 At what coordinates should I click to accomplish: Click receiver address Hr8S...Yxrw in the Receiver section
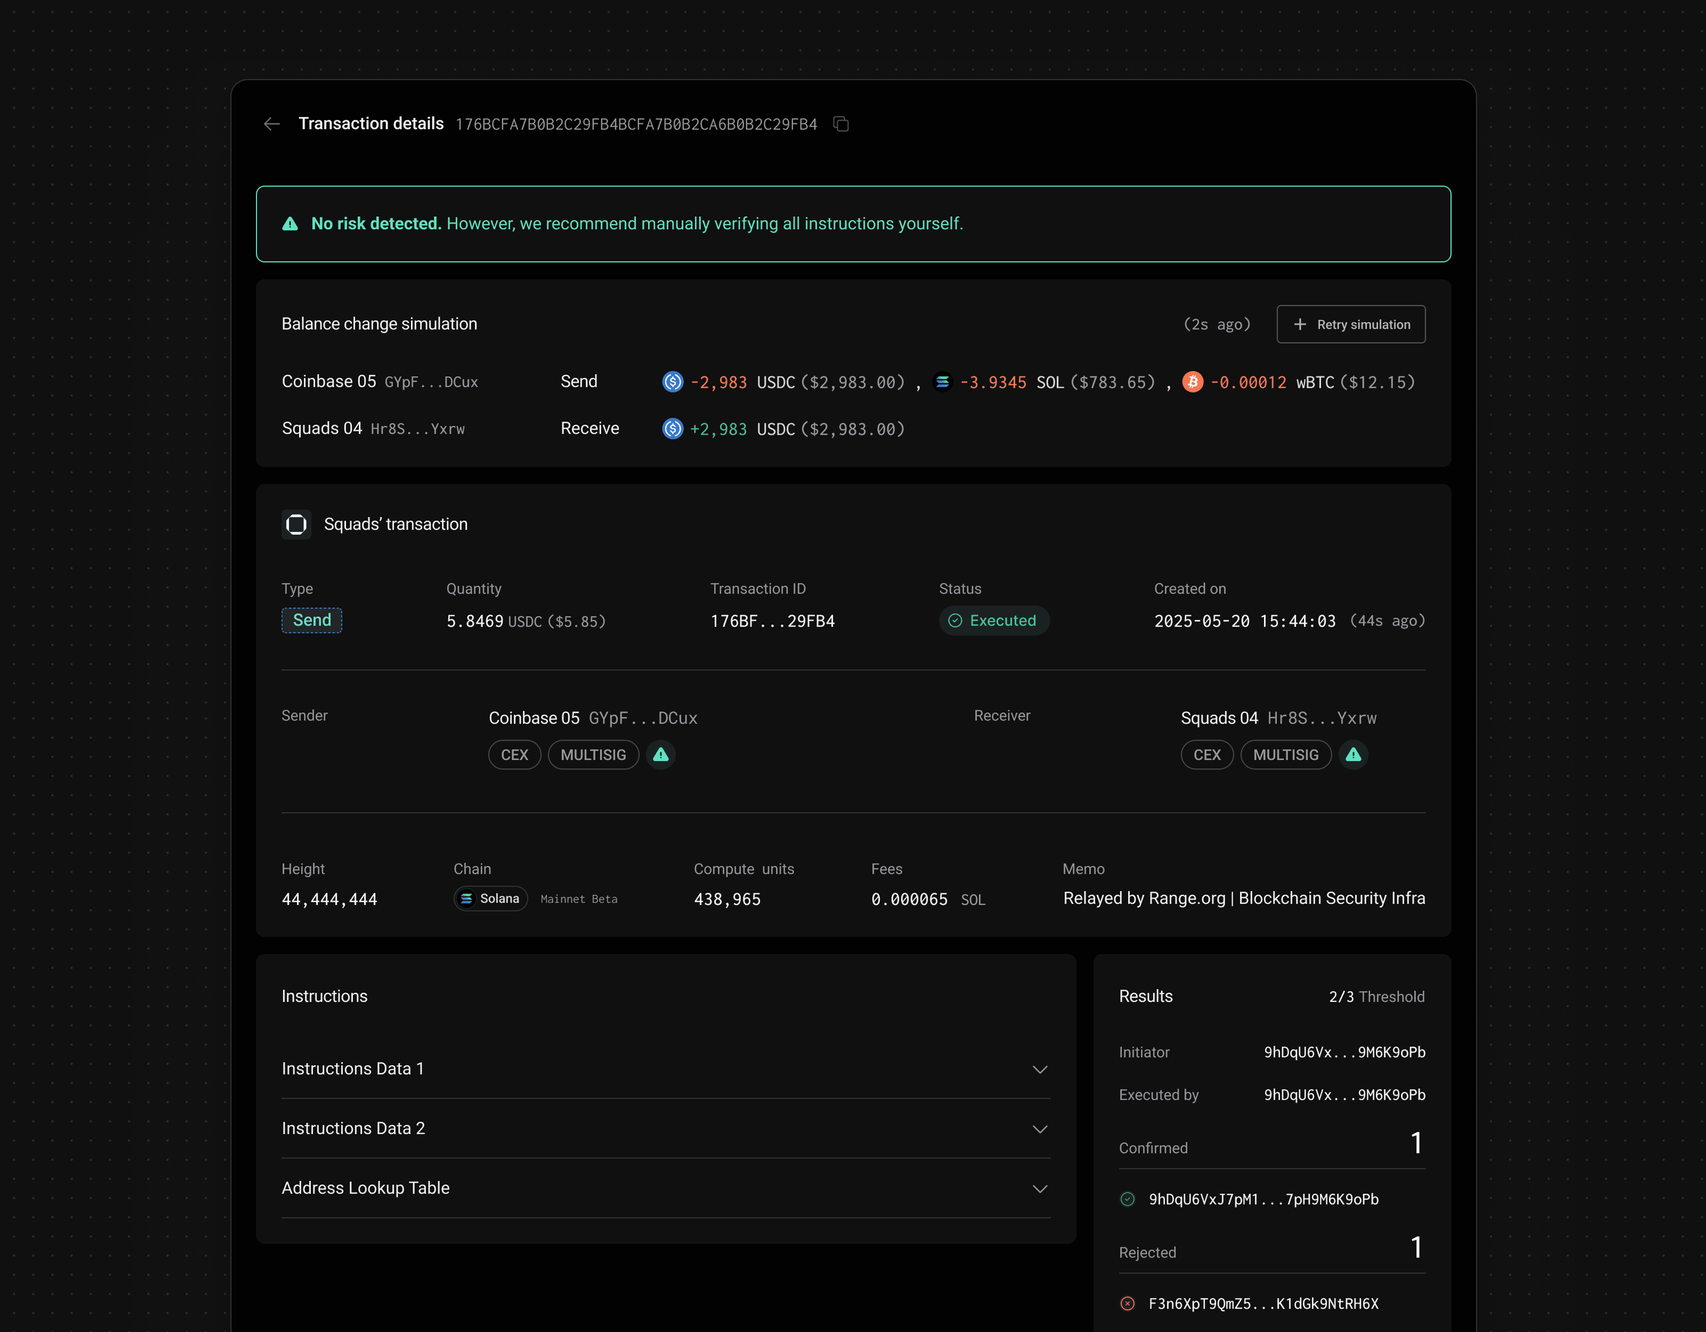pyautogui.click(x=1322, y=718)
